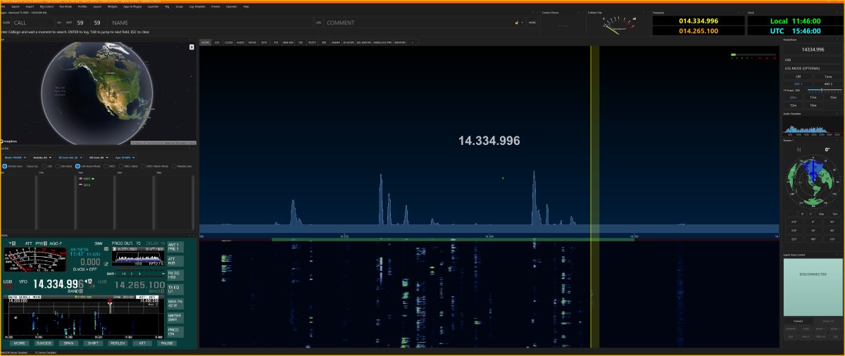Click the SPAN button under rig scope
Viewport: 845px width, 356px height.
coord(68,343)
